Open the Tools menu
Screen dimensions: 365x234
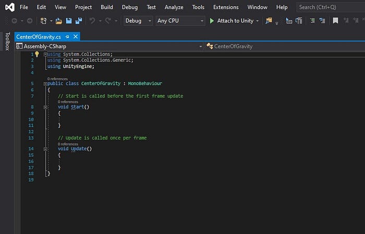[198, 7]
